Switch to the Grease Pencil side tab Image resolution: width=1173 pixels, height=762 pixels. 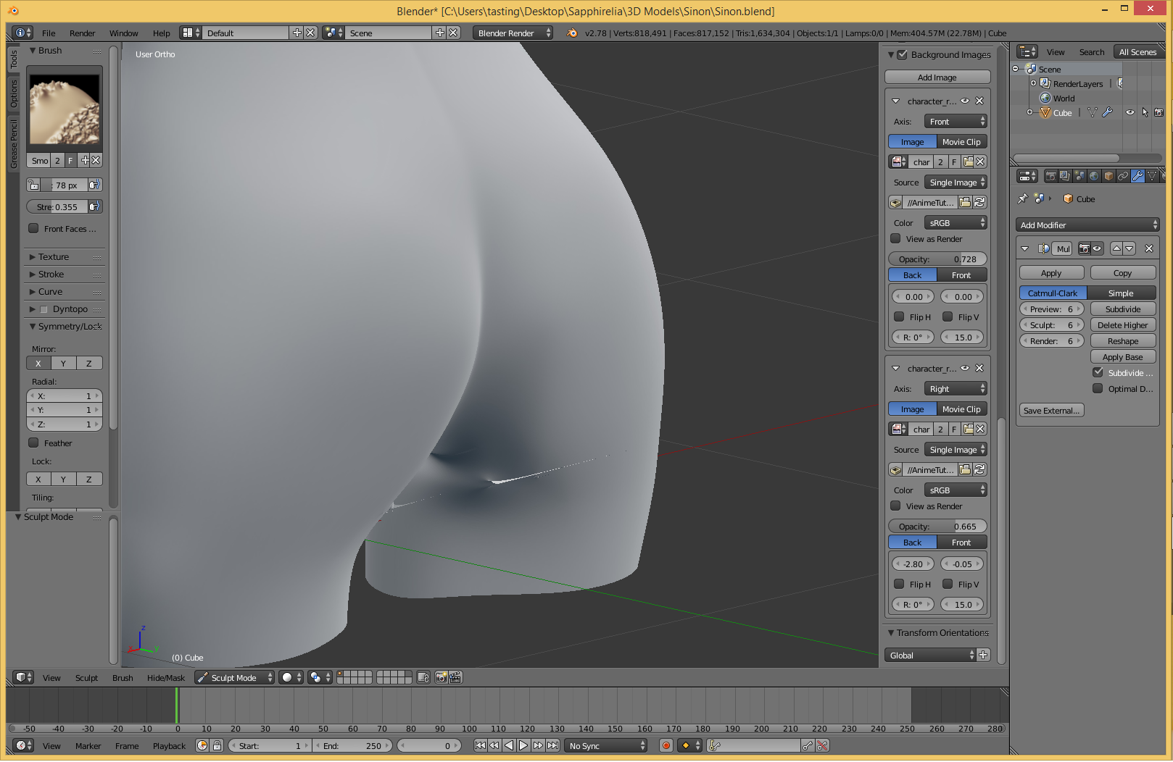point(14,144)
